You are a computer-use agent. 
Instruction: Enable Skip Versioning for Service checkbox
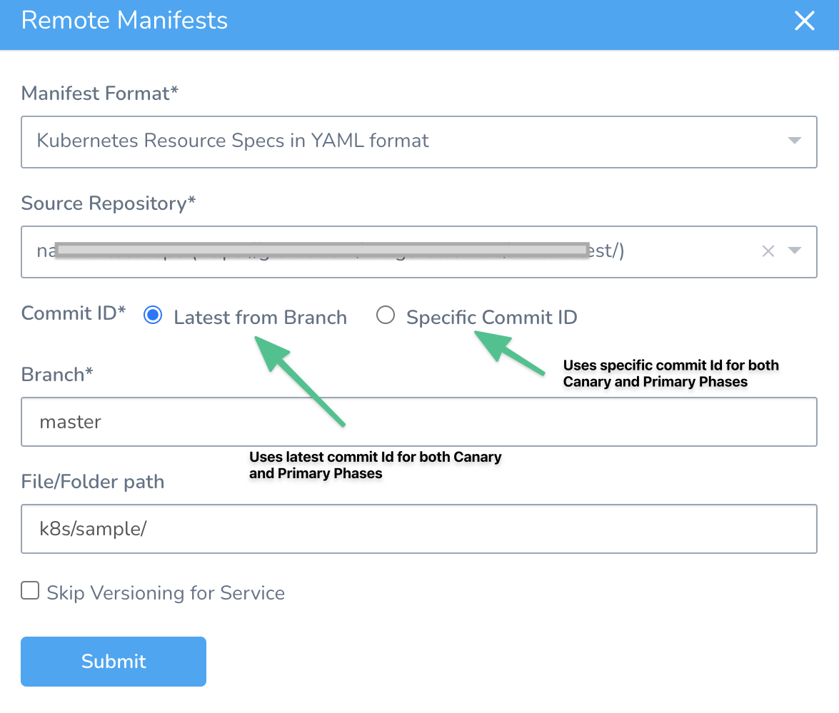pos(30,590)
